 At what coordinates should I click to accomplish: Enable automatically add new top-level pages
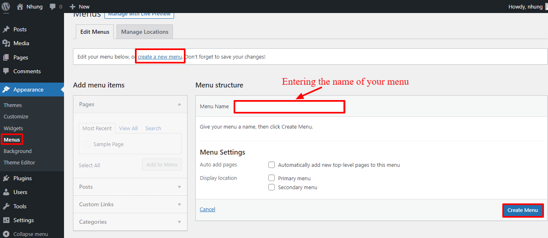(x=272, y=165)
